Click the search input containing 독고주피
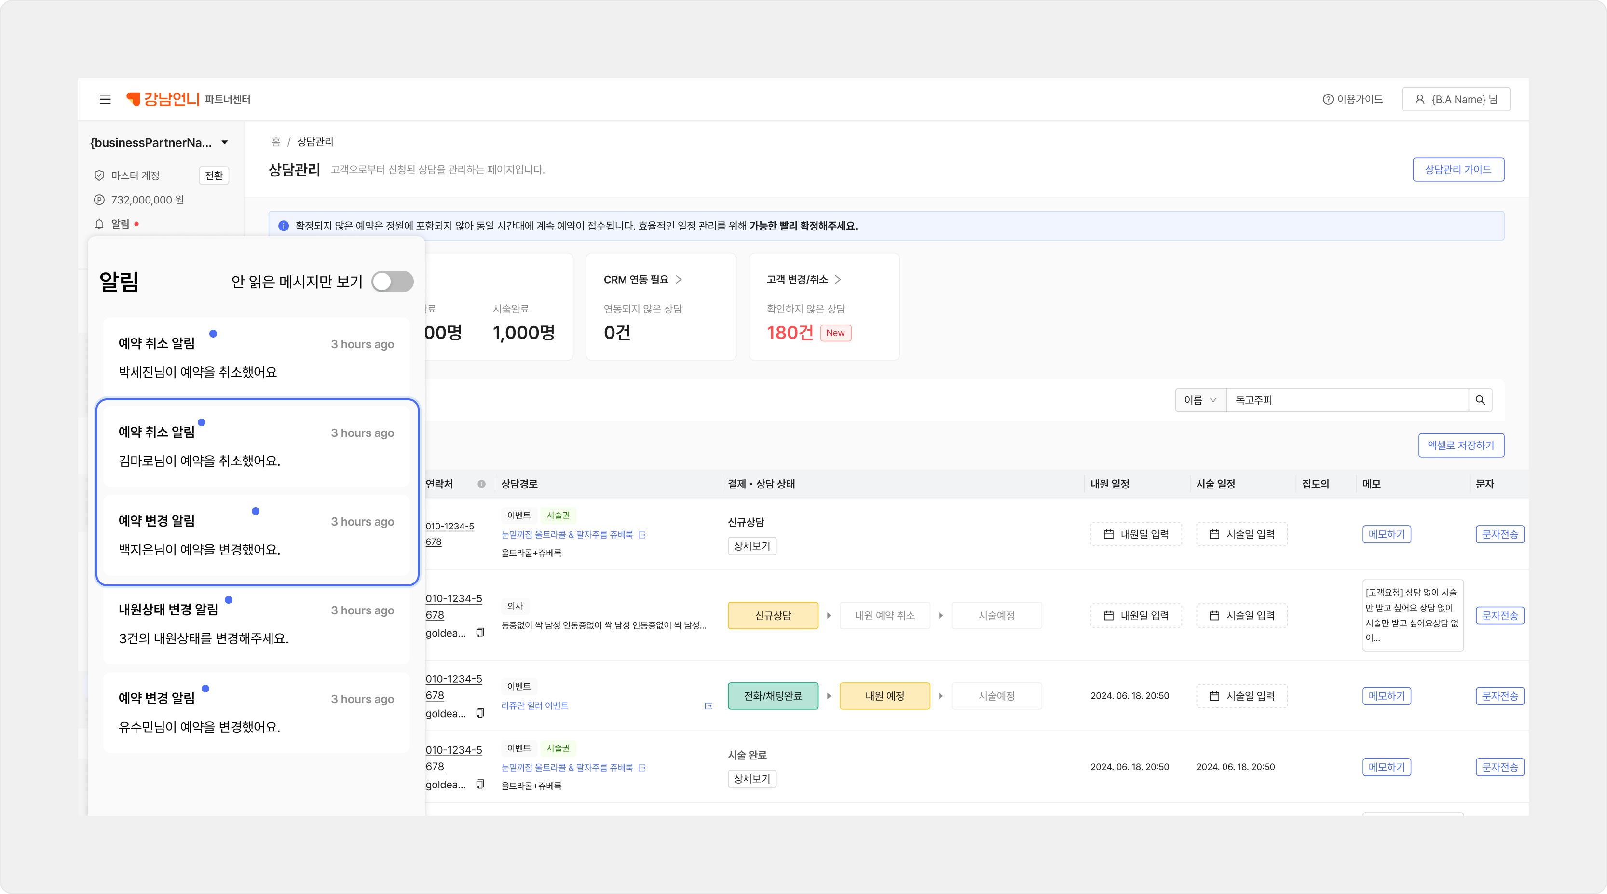 1347,400
